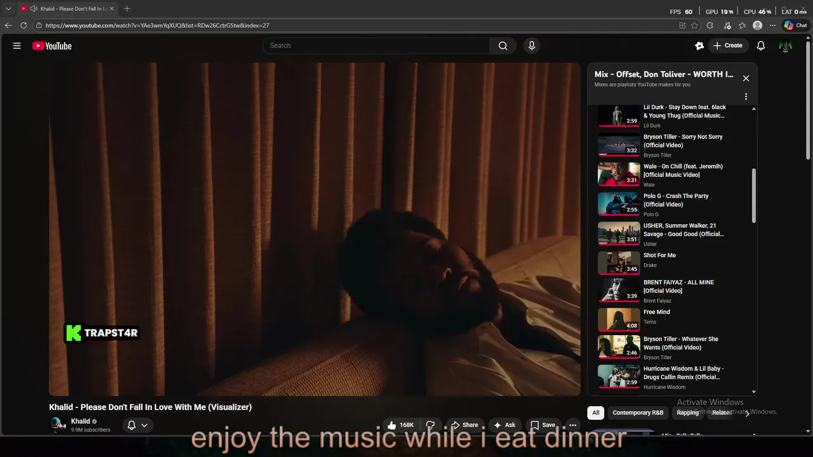The height and width of the screenshot is (457, 813).
Task: Show next filter chips arrow
Action: [748, 413]
